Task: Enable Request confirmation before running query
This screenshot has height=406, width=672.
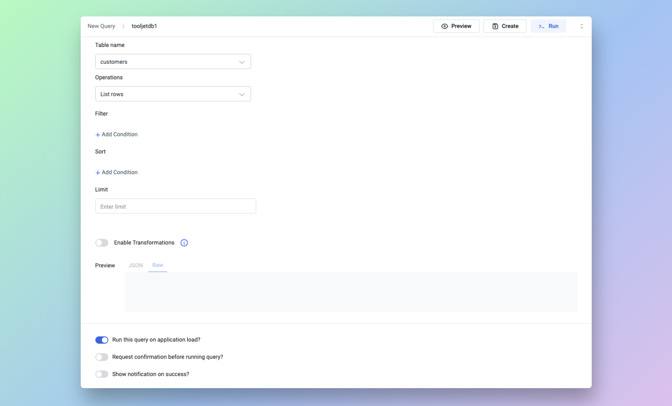Action: pos(102,357)
